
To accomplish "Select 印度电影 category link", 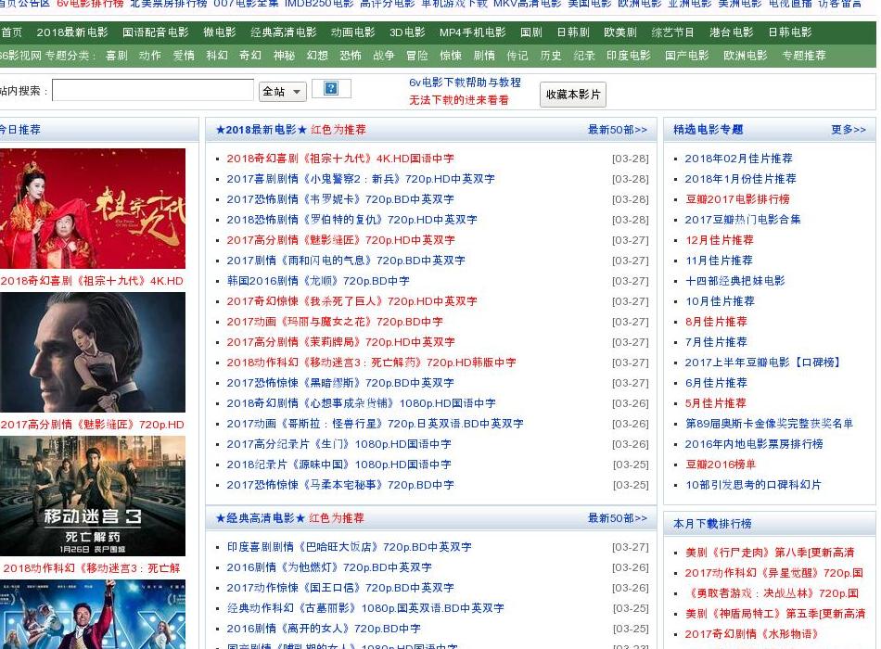I will pyautogui.click(x=629, y=56).
